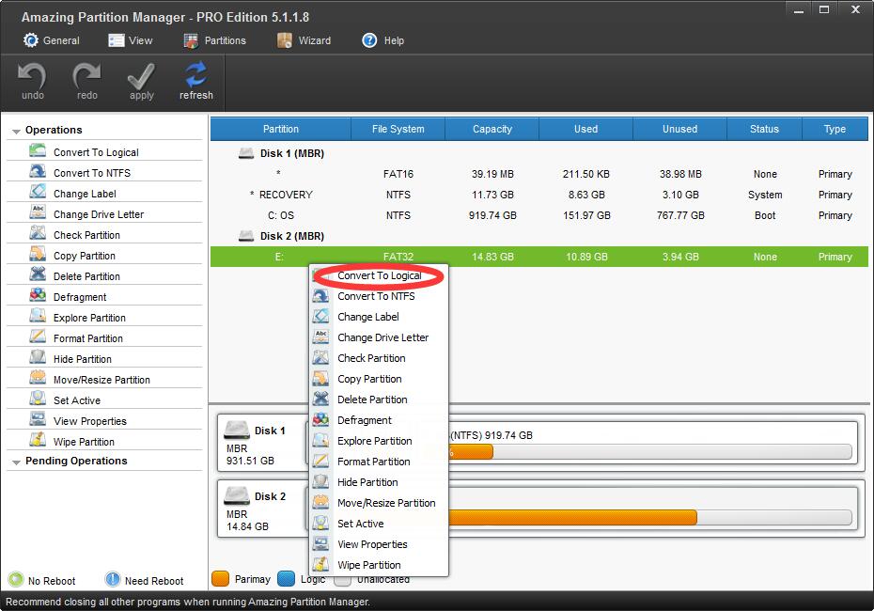Screen dimensions: 874x611
Task: Click Set Active icon in Operations panel
Action: click(38, 398)
